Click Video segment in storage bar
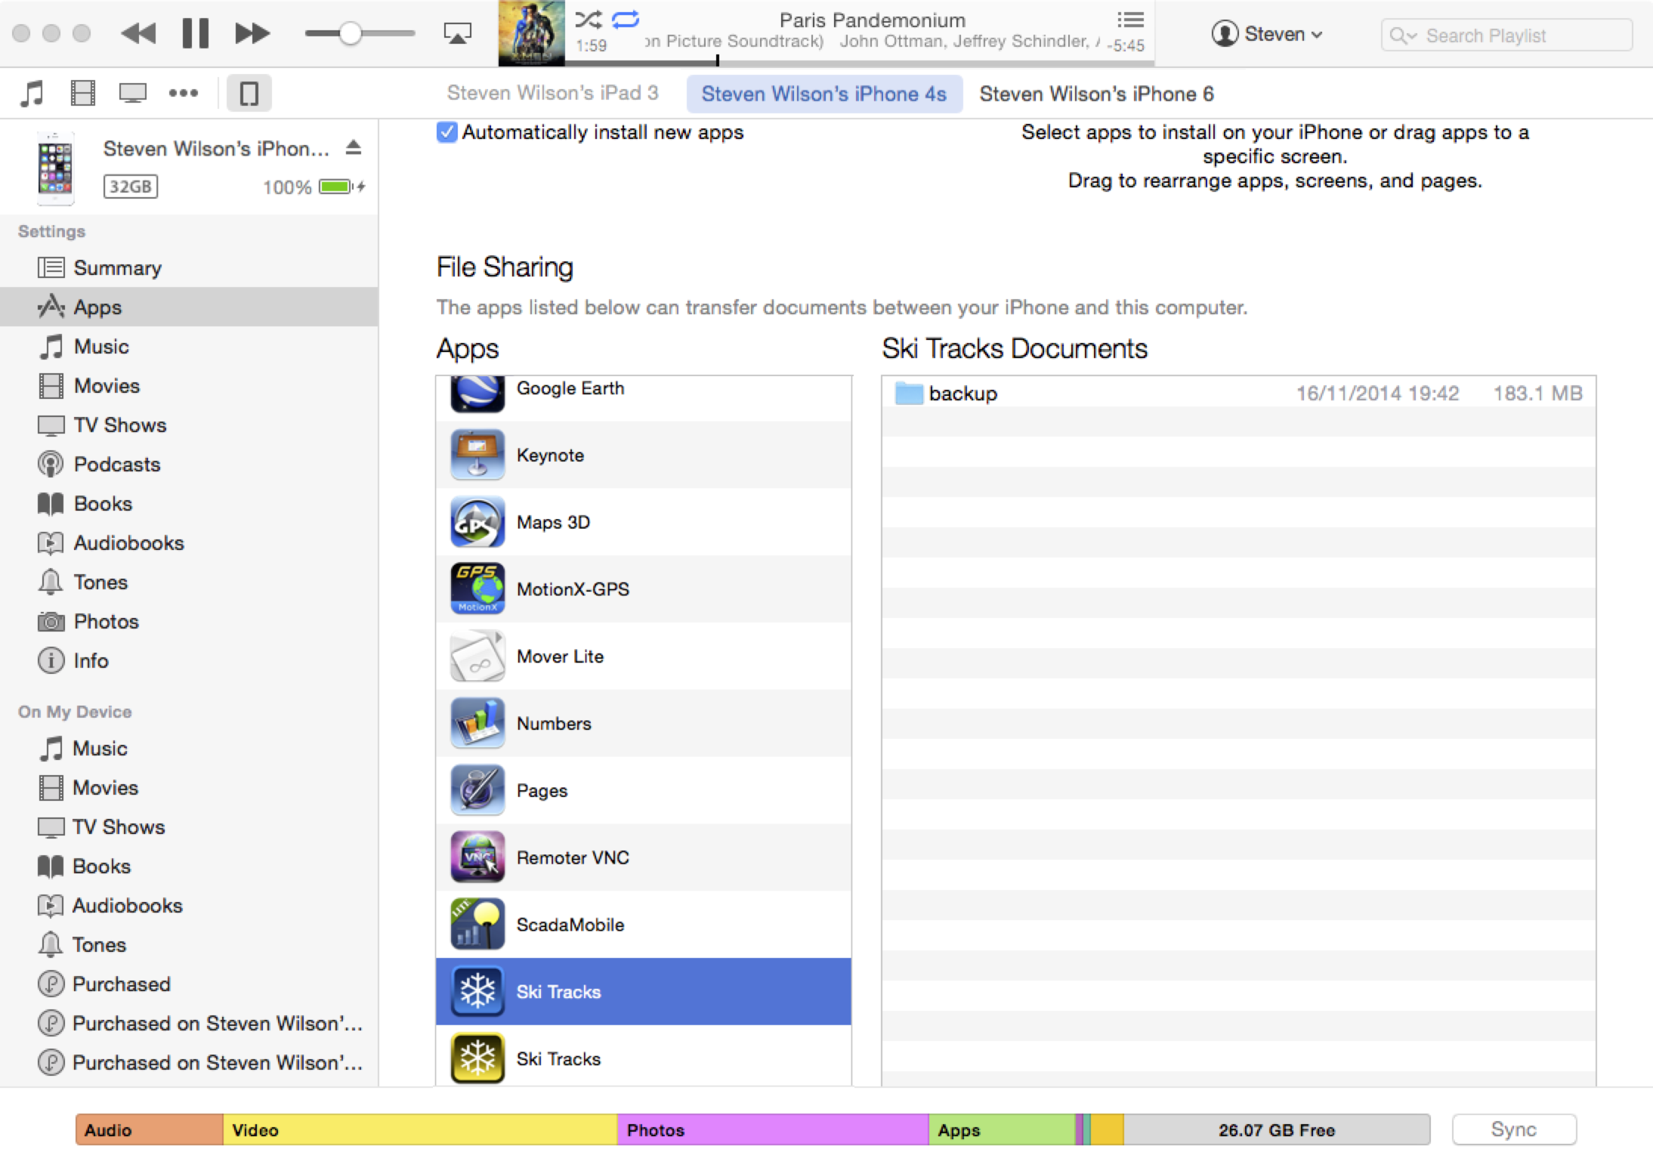Image resolution: width=1653 pixels, height=1171 pixels. point(420,1129)
